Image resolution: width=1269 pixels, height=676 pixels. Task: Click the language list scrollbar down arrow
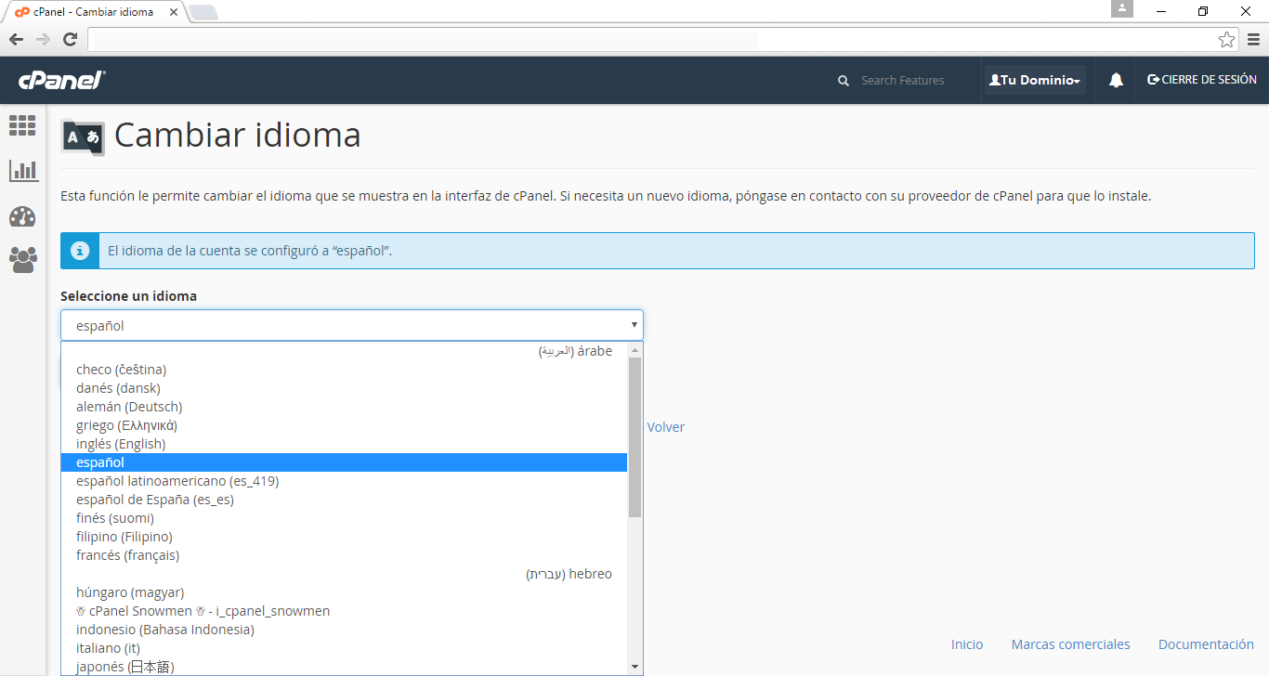[635, 667]
